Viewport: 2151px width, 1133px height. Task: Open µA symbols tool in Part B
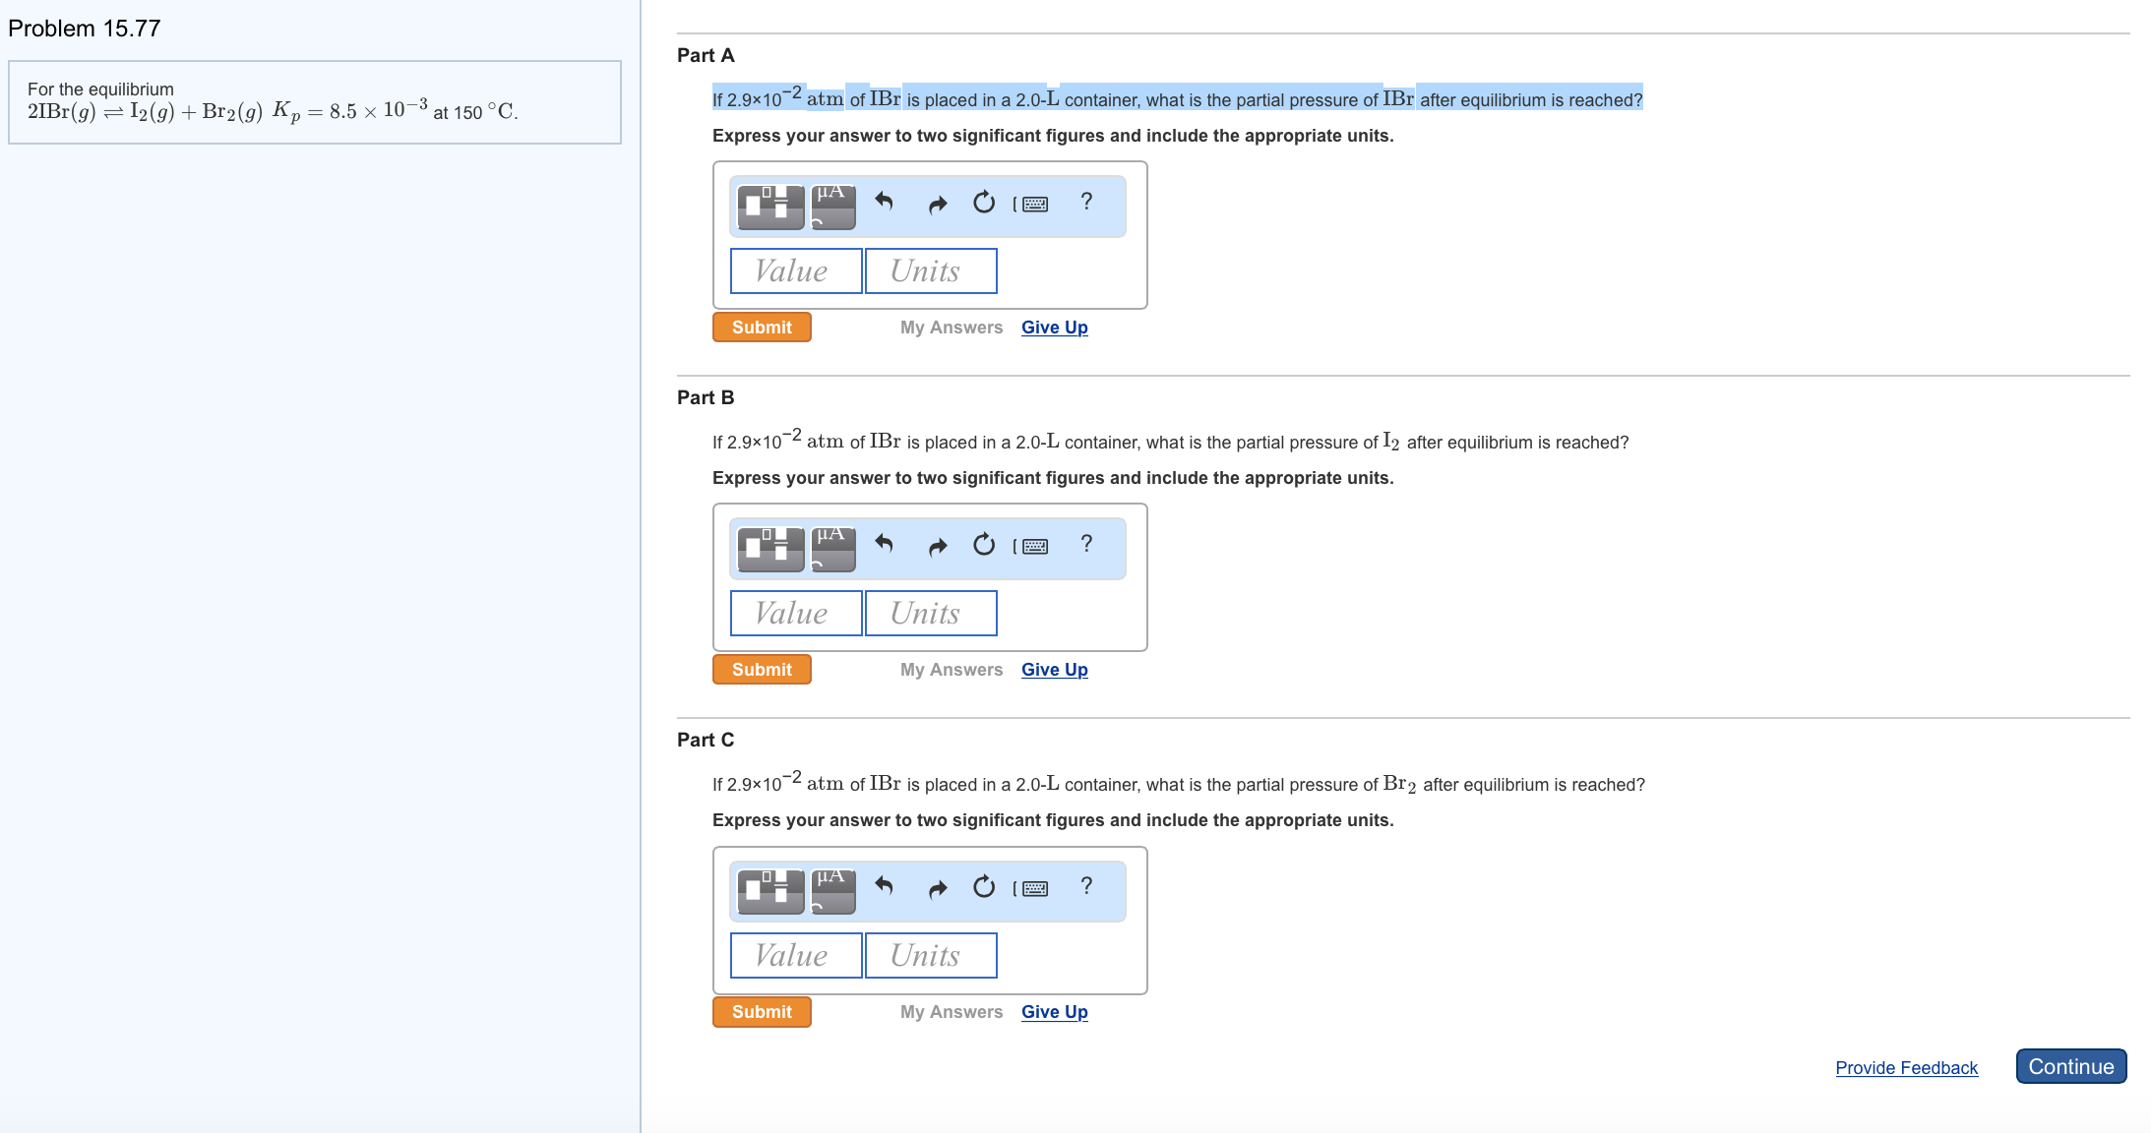[833, 549]
